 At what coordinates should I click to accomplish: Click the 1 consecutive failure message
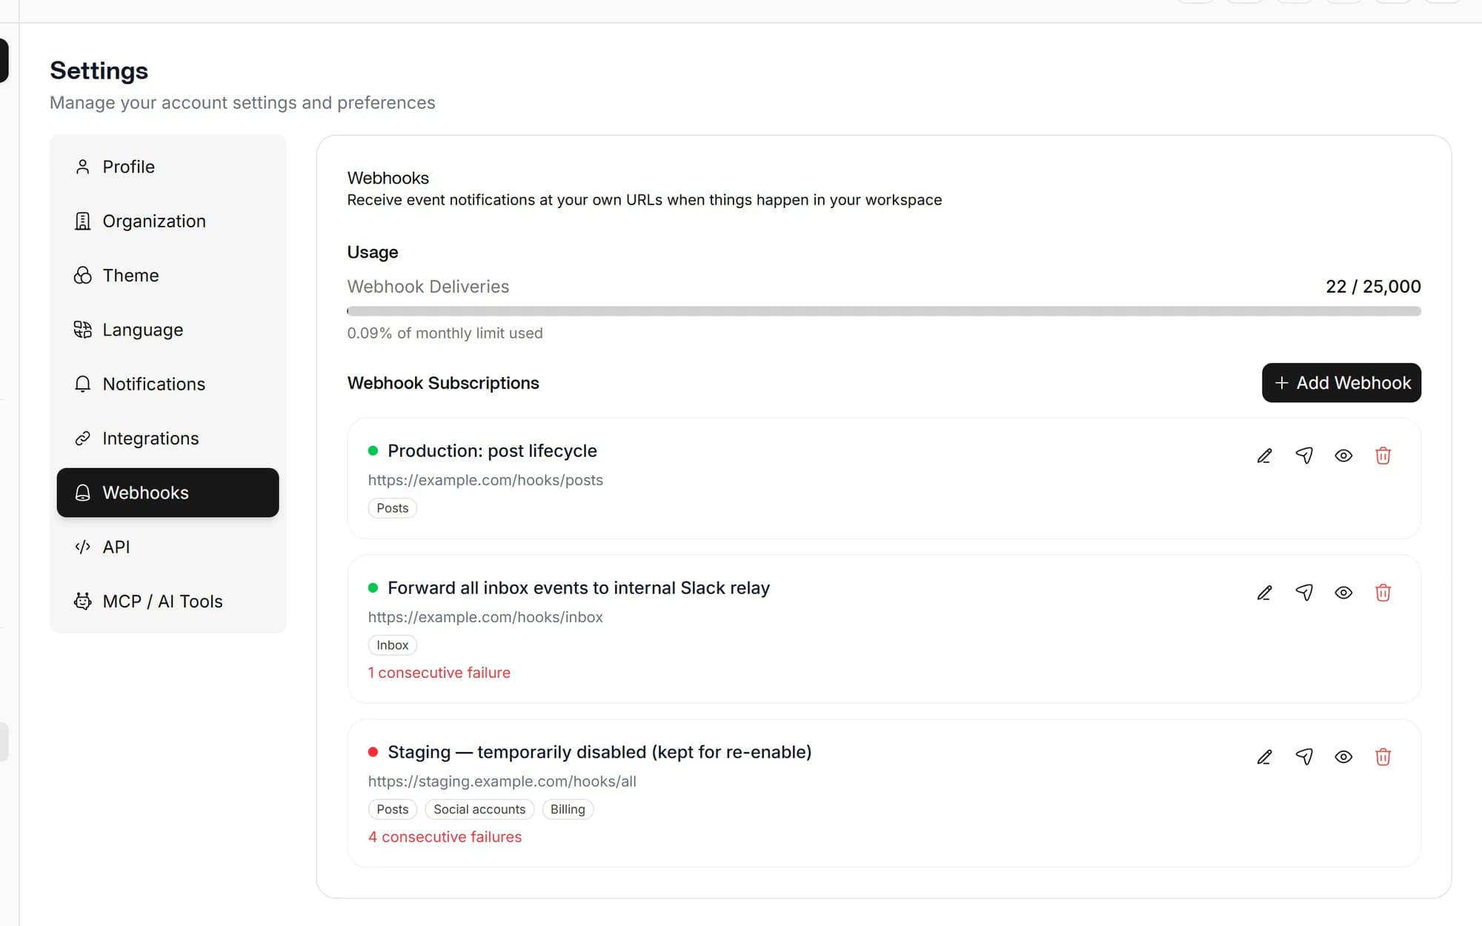coord(439,673)
